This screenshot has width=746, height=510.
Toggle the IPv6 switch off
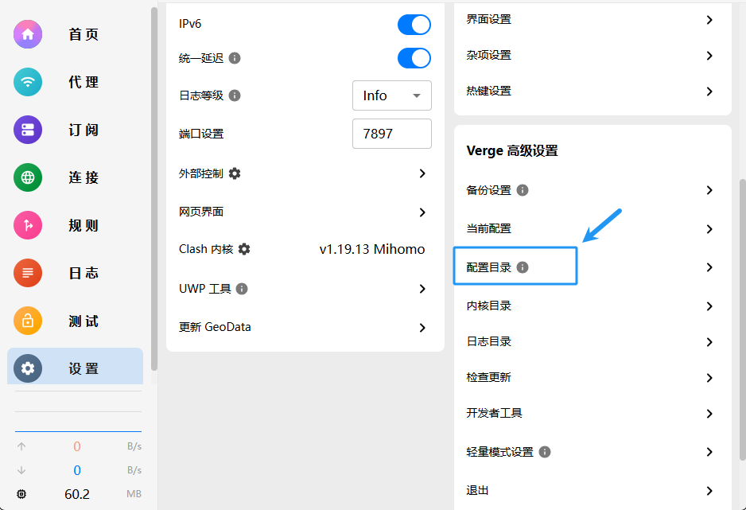coord(414,24)
